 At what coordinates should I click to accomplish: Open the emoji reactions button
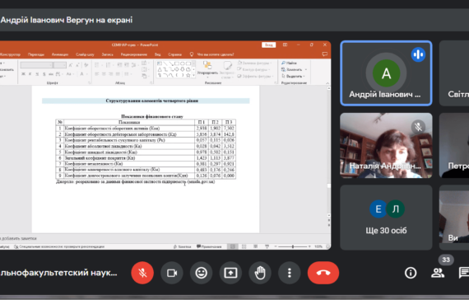click(x=201, y=273)
